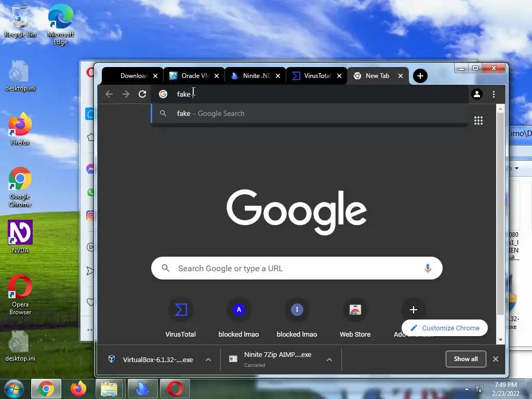Reload the current page

click(142, 94)
